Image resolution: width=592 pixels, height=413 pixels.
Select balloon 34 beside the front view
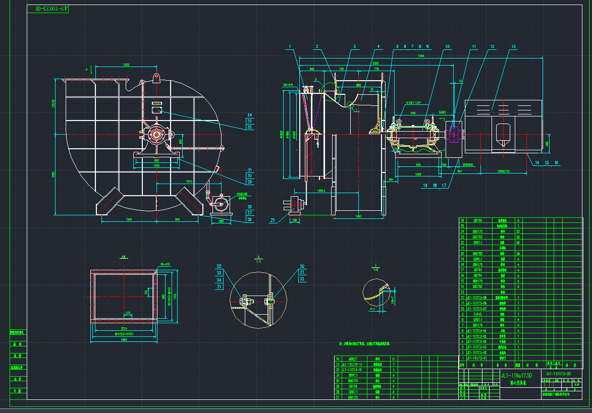(x=250, y=114)
